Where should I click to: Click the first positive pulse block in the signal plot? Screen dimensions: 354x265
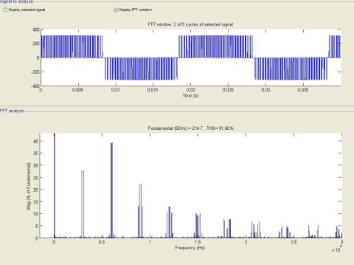point(71,46)
